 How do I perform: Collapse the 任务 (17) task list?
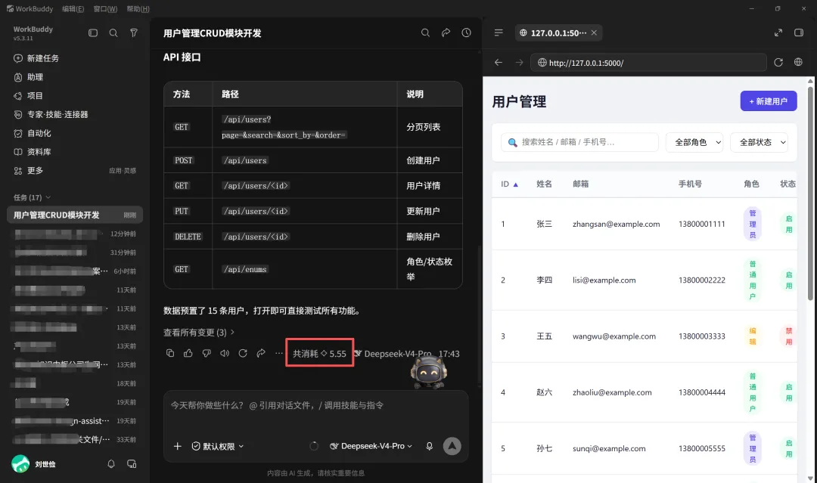[x=33, y=197]
